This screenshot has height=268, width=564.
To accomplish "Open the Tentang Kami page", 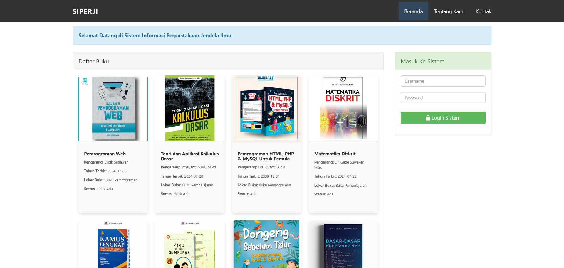I will click(x=449, y=11).
